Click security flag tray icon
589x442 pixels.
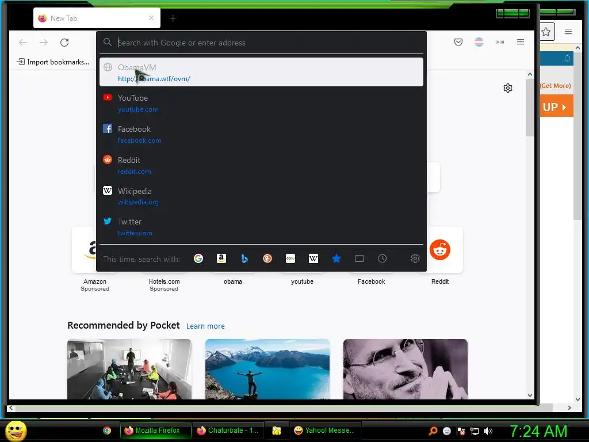coord(461,431)
